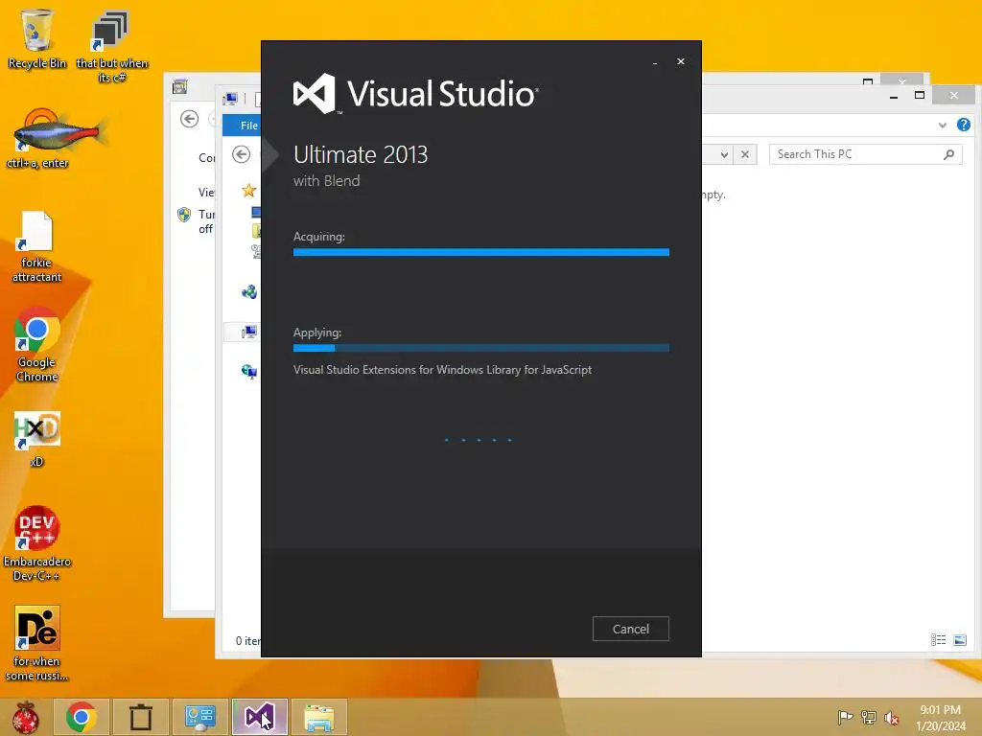982x736 pixels.
Task: Click Favorites star in navigation pane
Action: tap(249, 191)
